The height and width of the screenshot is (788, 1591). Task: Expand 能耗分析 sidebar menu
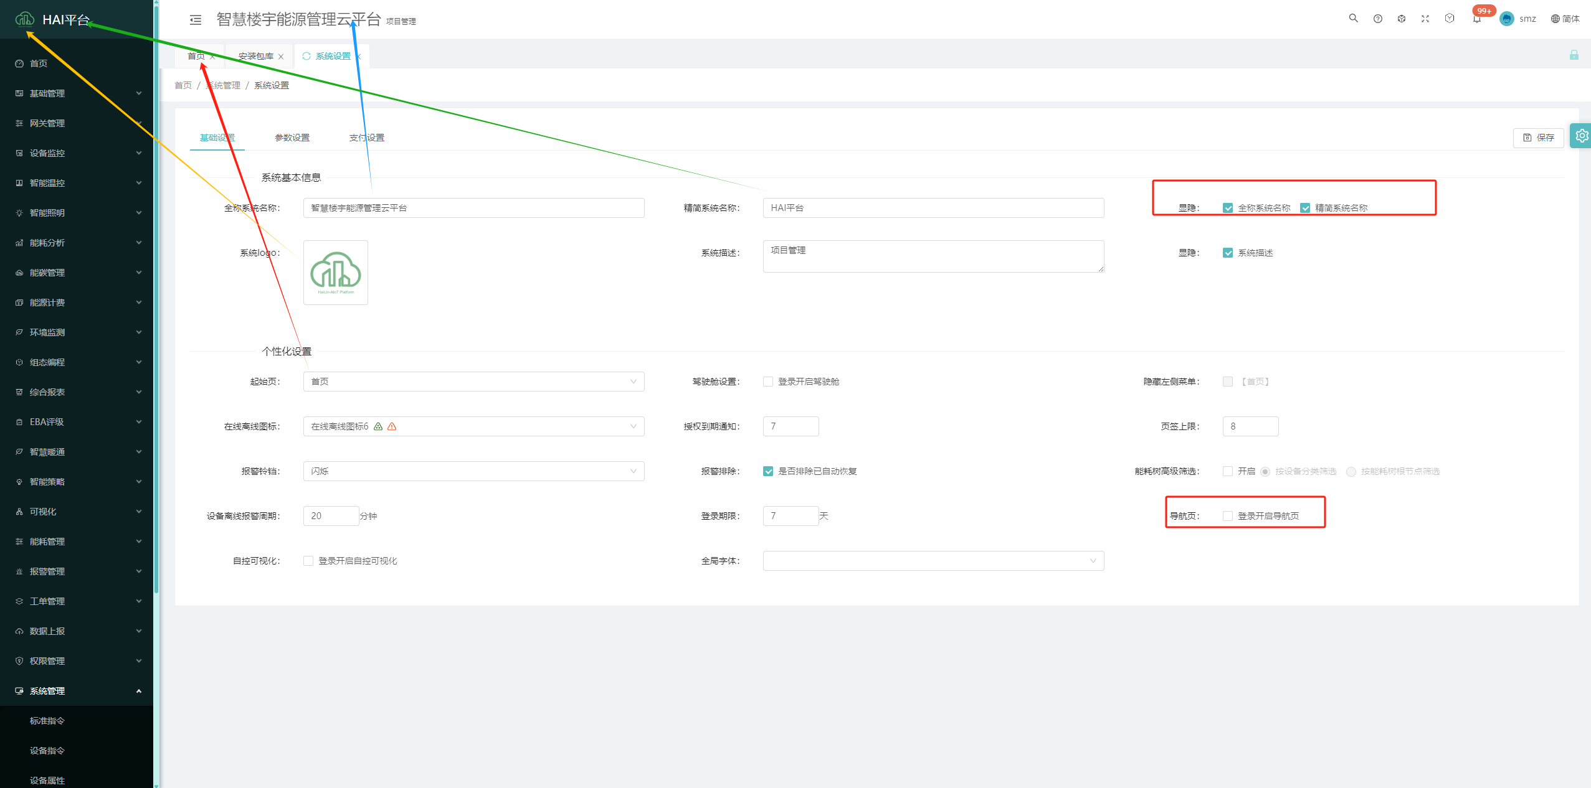77,243
